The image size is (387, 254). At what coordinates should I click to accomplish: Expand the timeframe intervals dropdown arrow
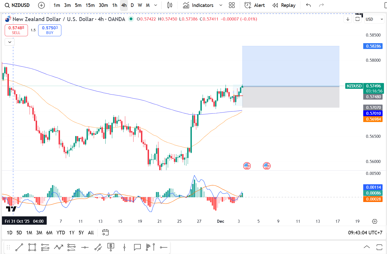pyautogui.click(x=156, y=5)
